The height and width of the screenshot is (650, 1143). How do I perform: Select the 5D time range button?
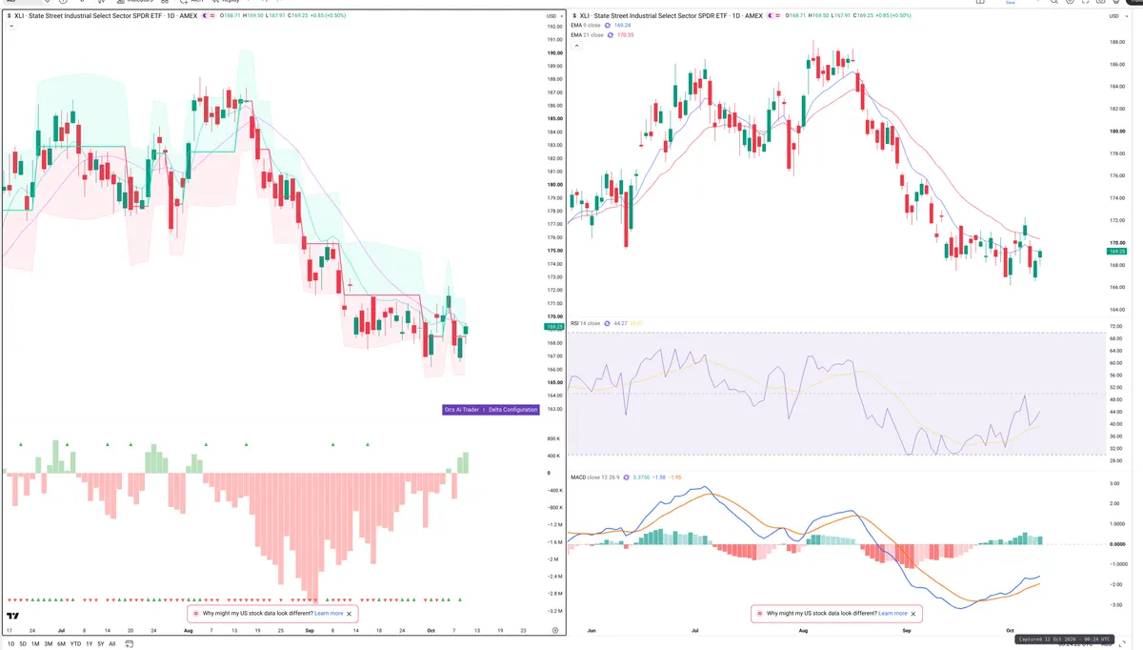[23, 644]
